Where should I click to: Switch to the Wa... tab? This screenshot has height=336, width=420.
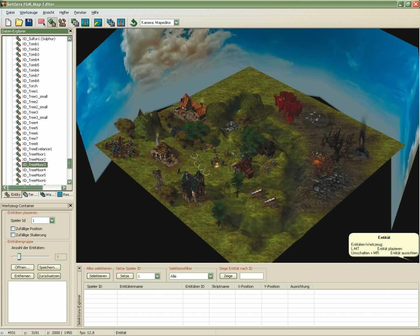(48, 195)
